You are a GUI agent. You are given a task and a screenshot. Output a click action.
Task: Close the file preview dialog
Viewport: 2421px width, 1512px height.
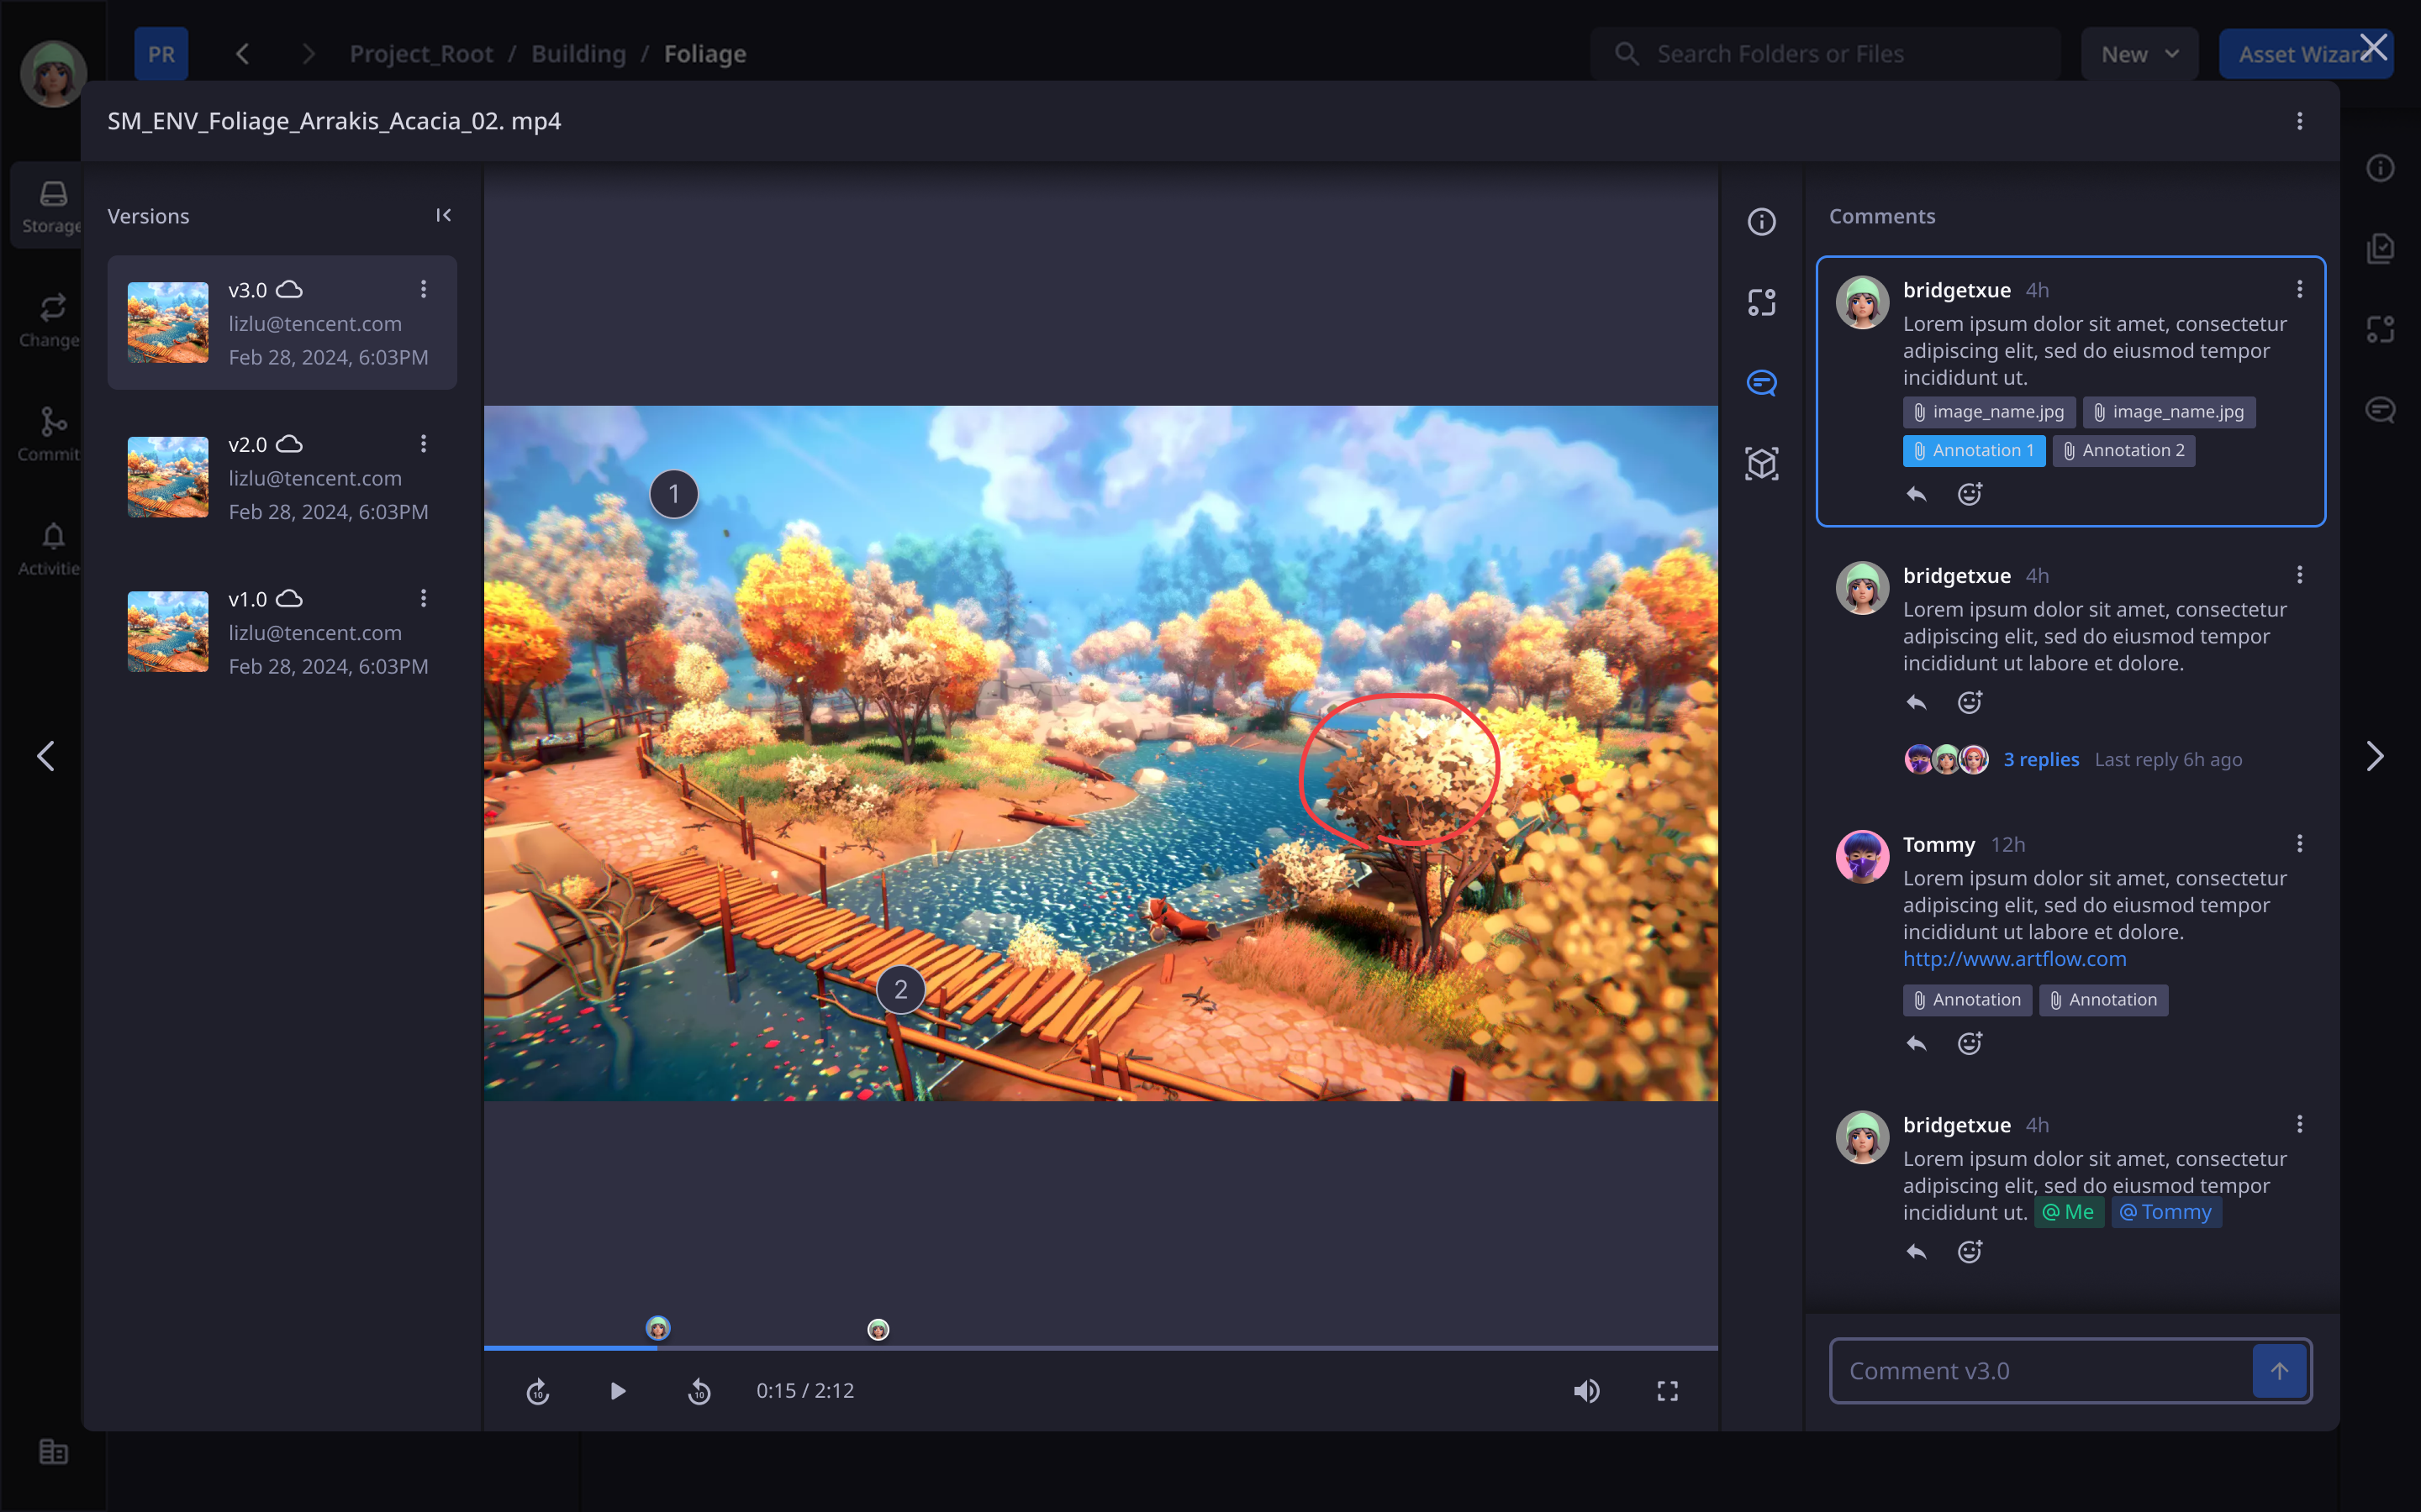click(x=2373, y=47)
